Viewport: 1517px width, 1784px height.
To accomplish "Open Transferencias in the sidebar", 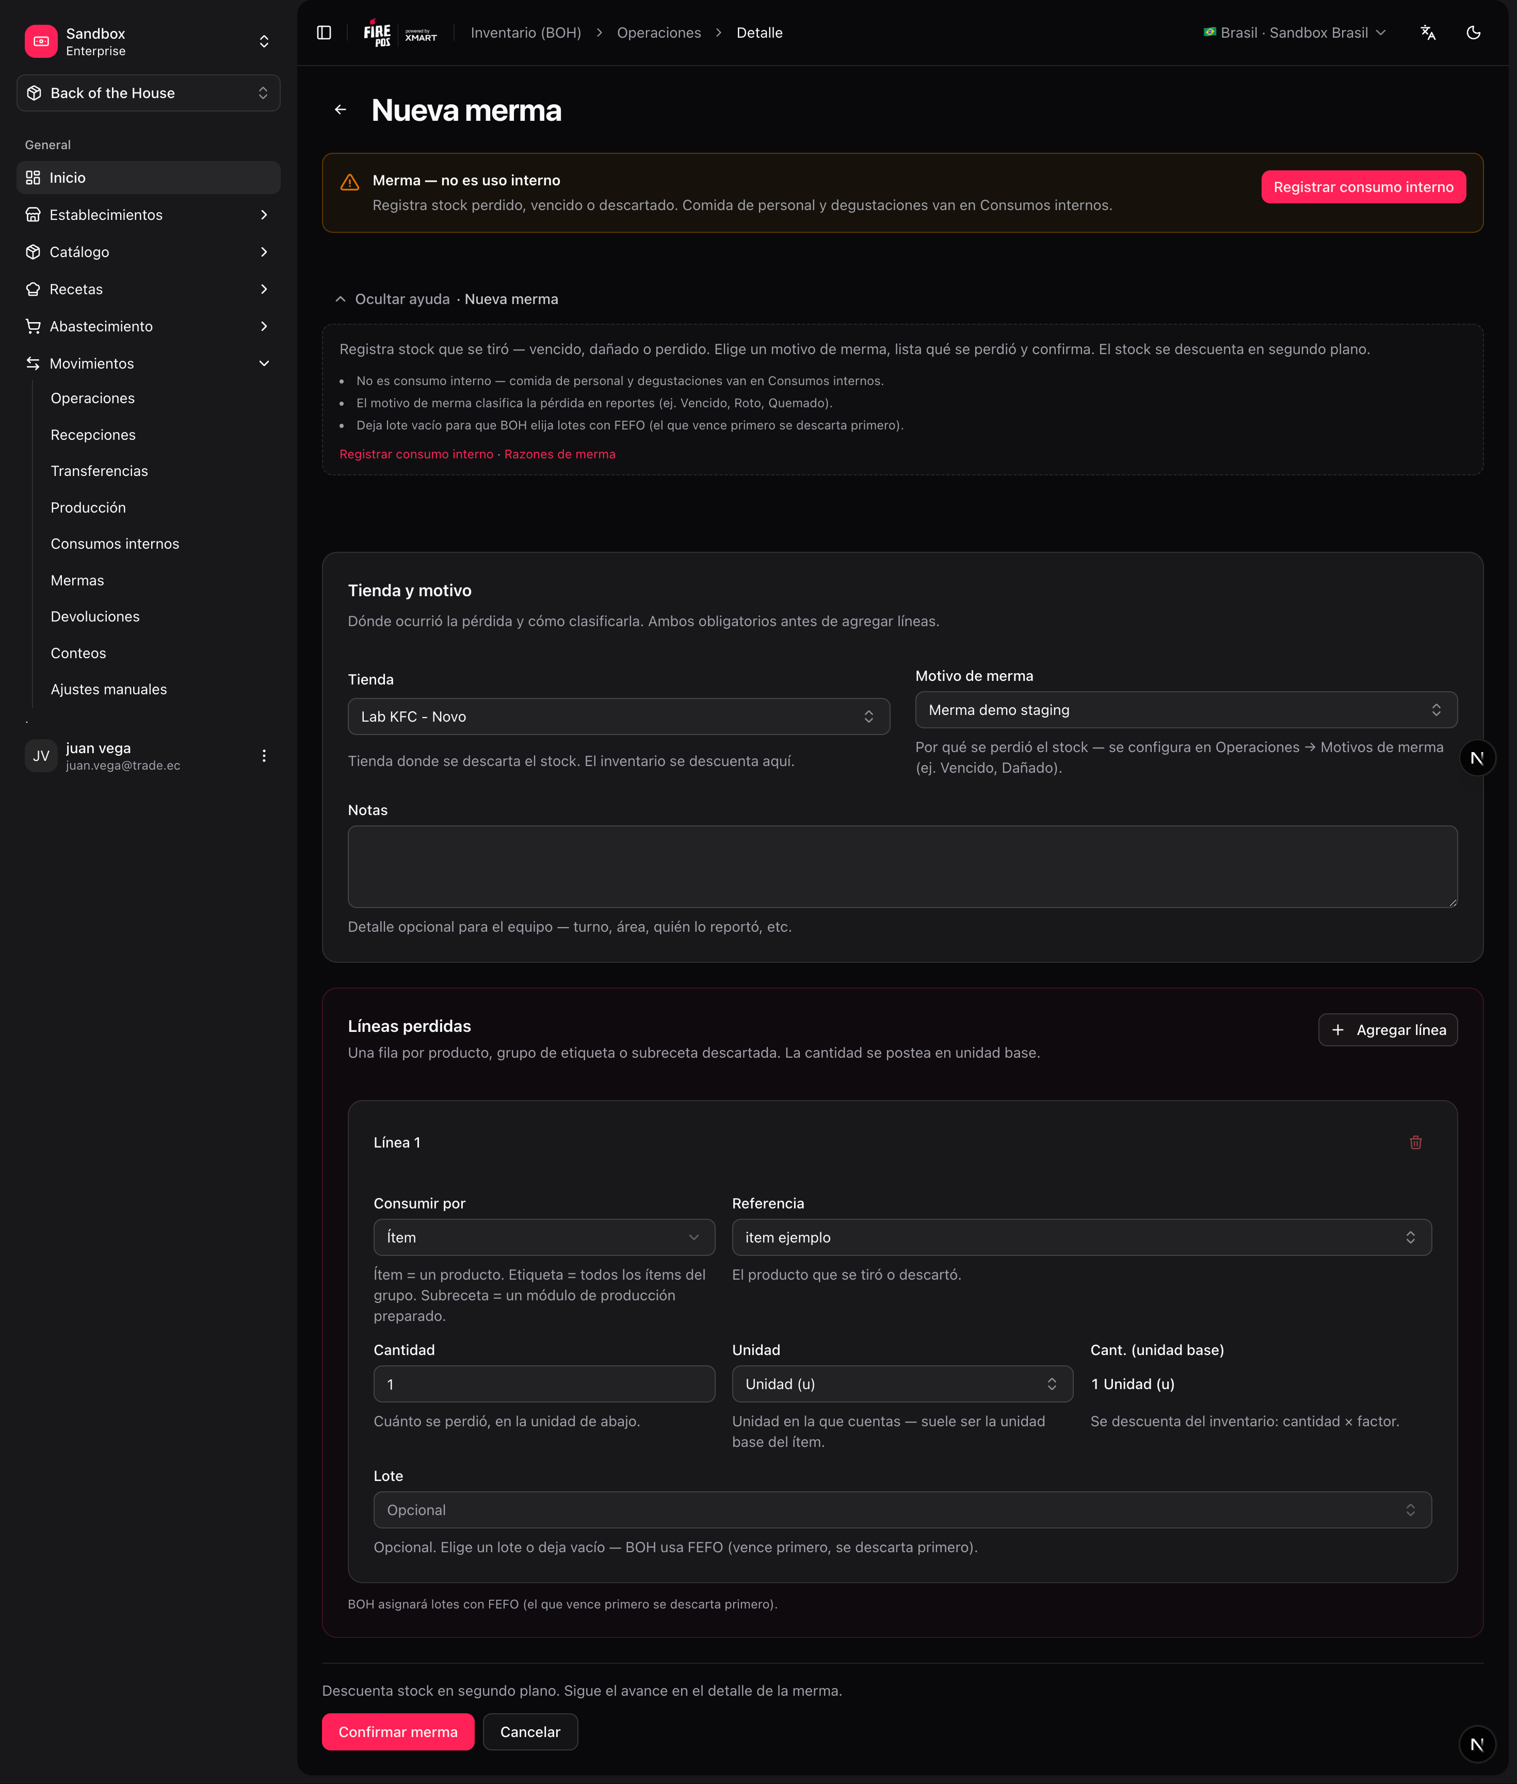I will [x=99, y=471].
